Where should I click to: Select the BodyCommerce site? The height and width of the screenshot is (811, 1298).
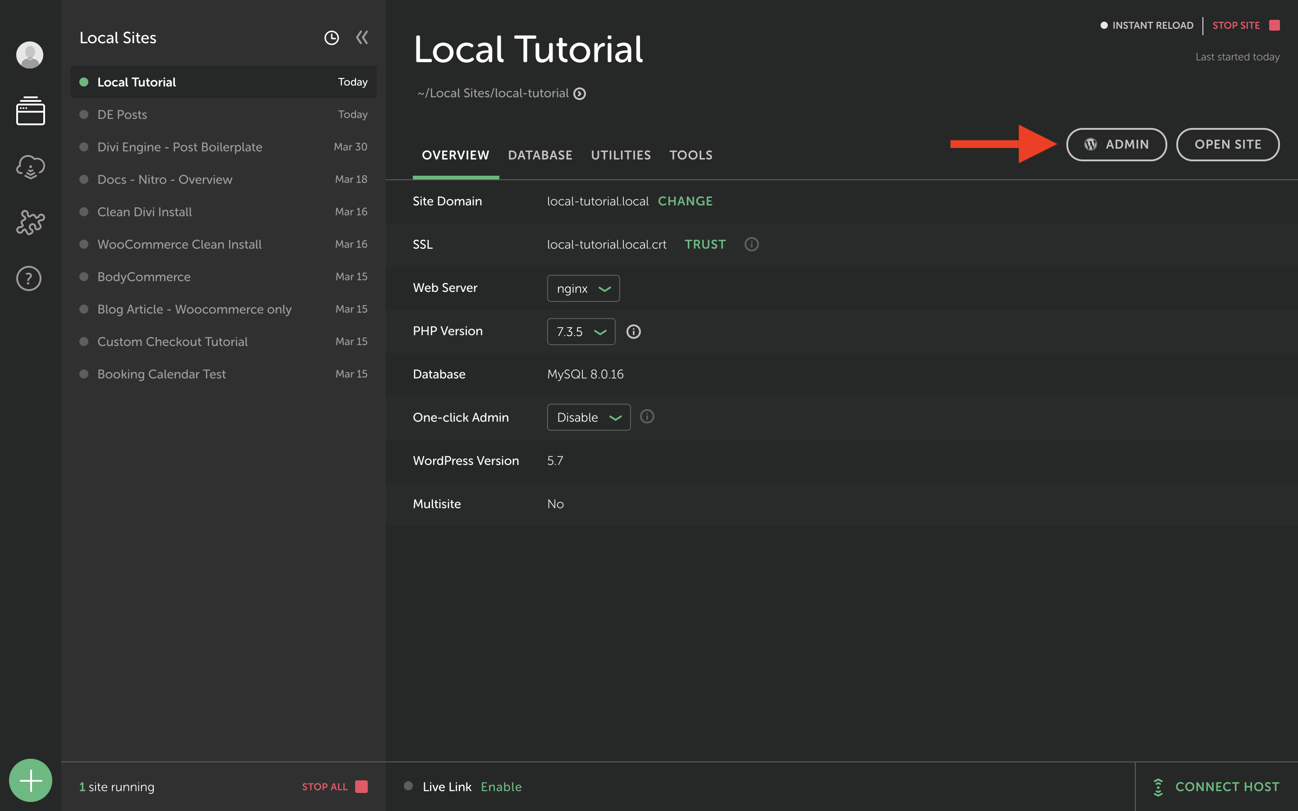click(223, 277)
